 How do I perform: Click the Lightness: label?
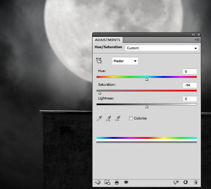(x=106, y=98)
